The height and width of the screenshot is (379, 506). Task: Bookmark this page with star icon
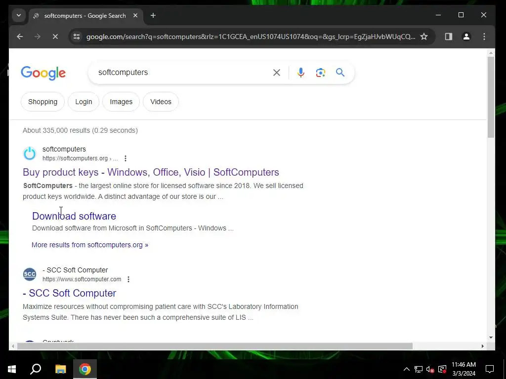[424, 37]
